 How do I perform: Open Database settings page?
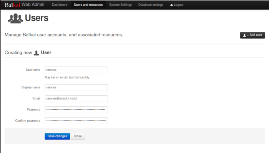[151, 5]
